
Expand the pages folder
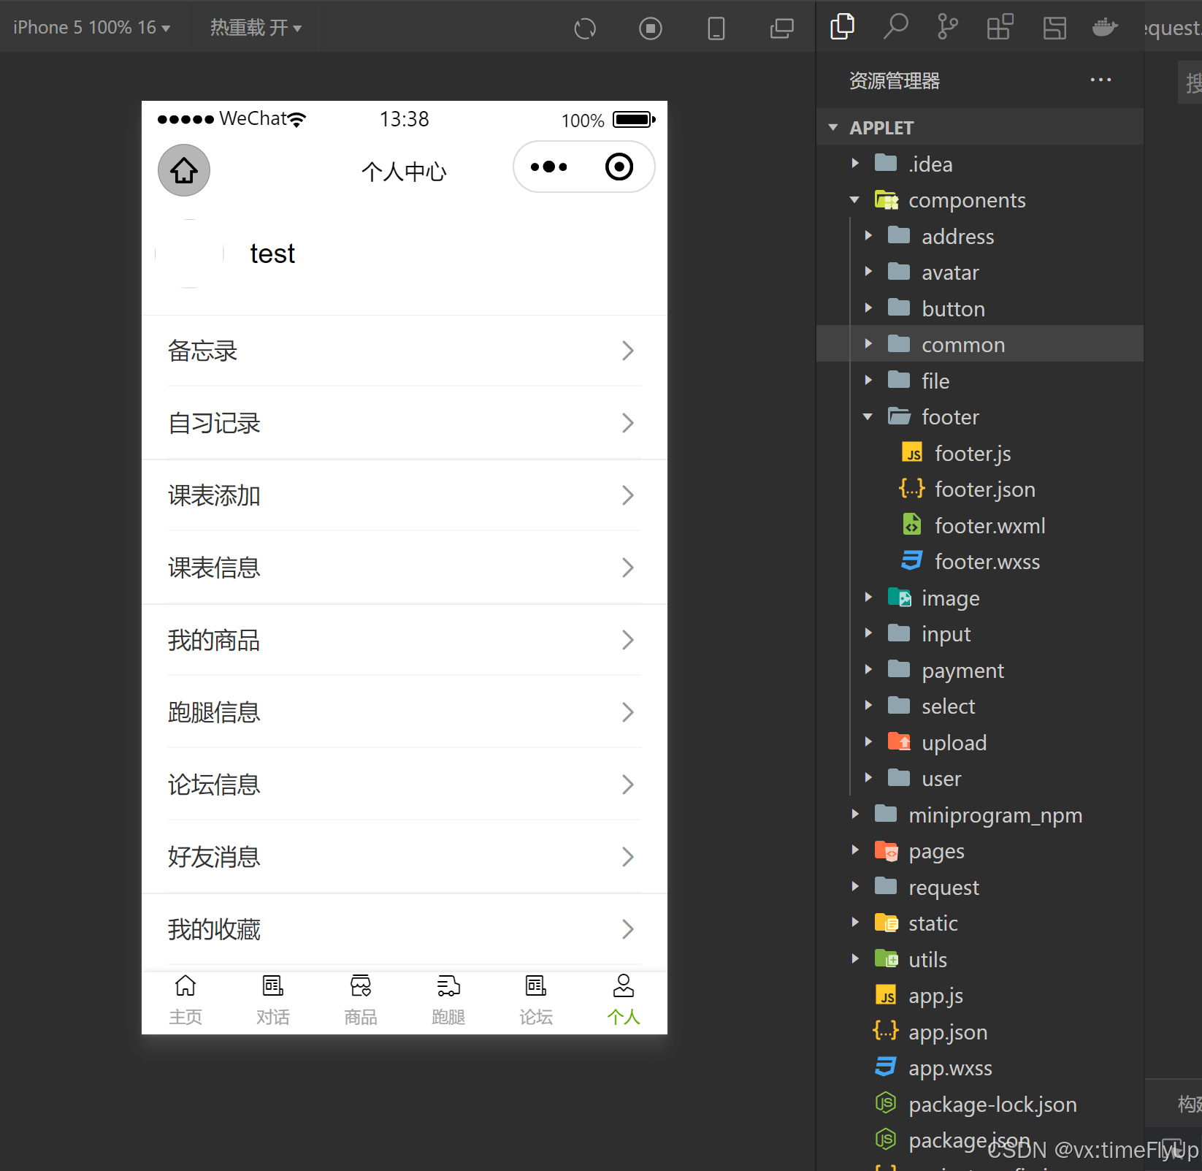tap(980, 851)
